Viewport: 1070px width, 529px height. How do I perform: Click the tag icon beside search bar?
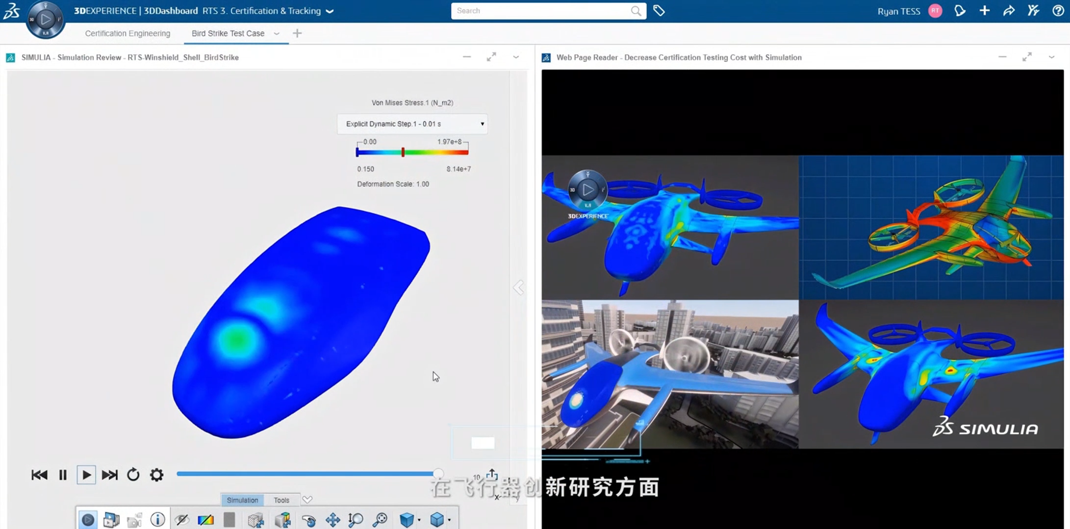(x=659, y=10)
